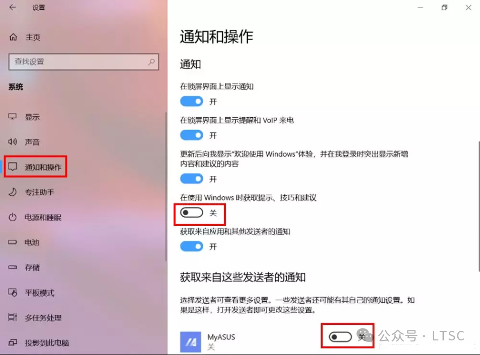Viewport: 480px width, 355px height.
Task: Disable 获取来自应用和其他发送者的通知 switch
Action: [192, 246]
